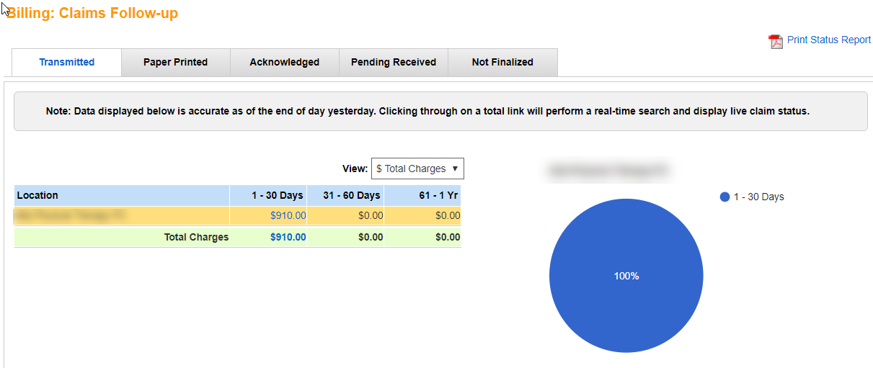The width and height of the screenshot is (873, 368).
Task: Open the Print Status Report link
Action: [828, 40]
